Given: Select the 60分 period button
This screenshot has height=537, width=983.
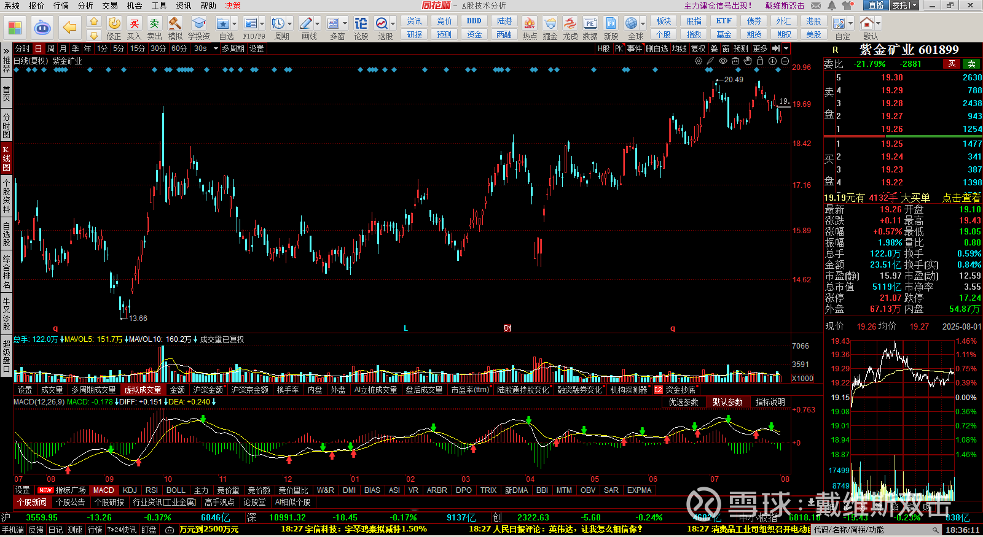Looking at the screenshot, I should (179, 48).
